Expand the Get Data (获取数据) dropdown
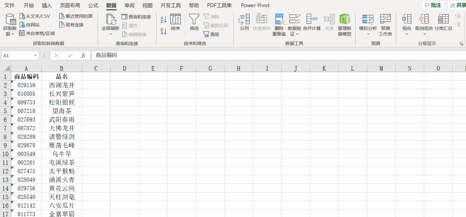The width and height of the screenshot is (466, 217). point(10,34)
